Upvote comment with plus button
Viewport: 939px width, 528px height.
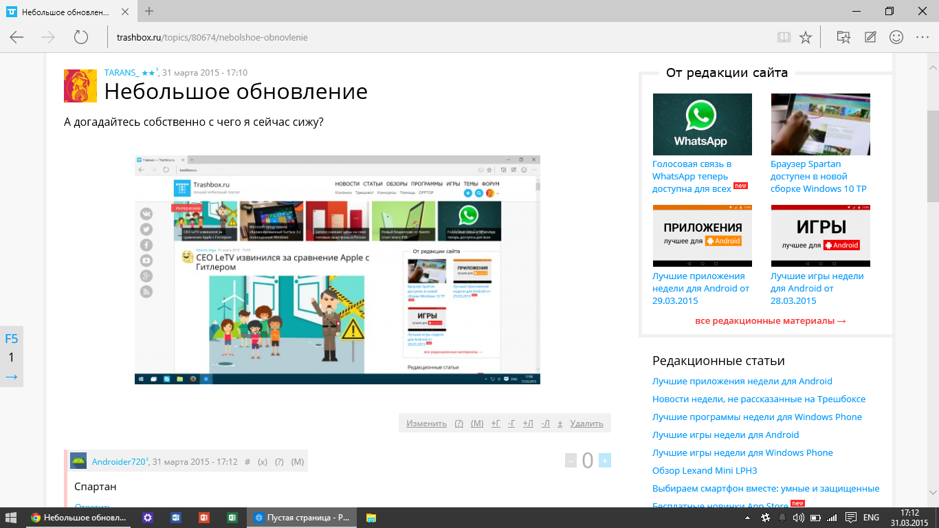tap(604, 461)
